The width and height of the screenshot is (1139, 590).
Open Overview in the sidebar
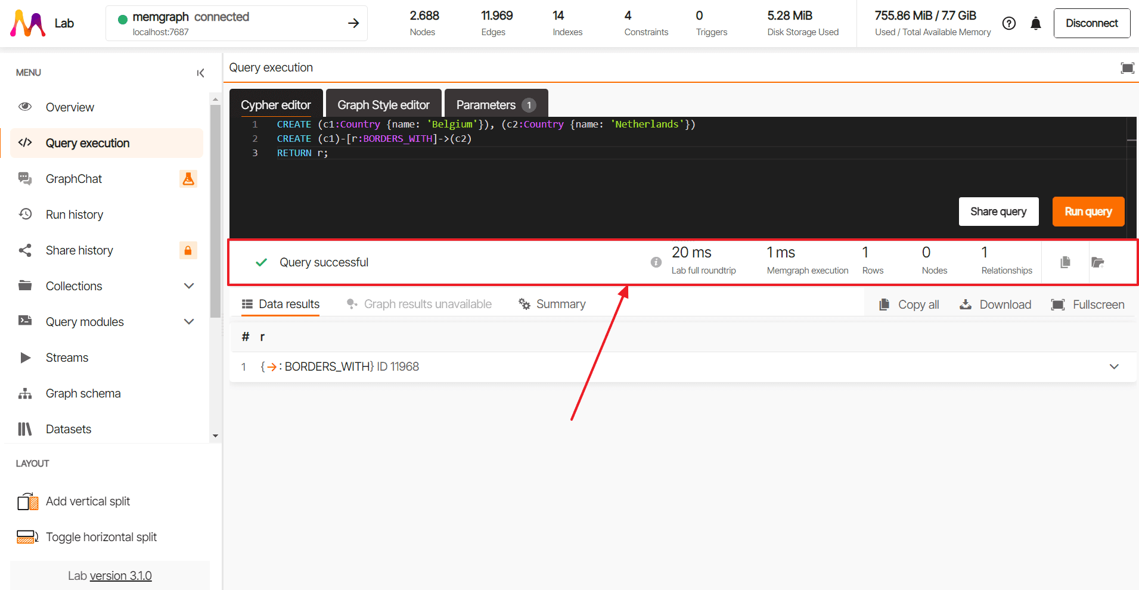pyautogui.click(x=107, y=107)
